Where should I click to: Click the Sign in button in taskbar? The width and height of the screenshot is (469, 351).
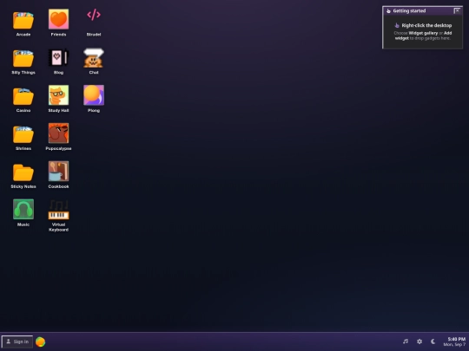17,341
